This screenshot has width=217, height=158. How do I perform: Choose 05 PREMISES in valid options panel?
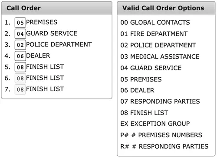(x=141, y=79)
